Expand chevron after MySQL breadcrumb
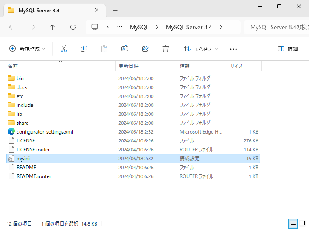Image resolution: width=309 pixels, height=229 pixels. pos(157,27)
